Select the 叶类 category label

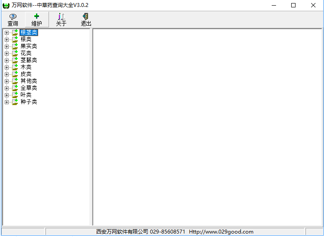pos(26,95)
